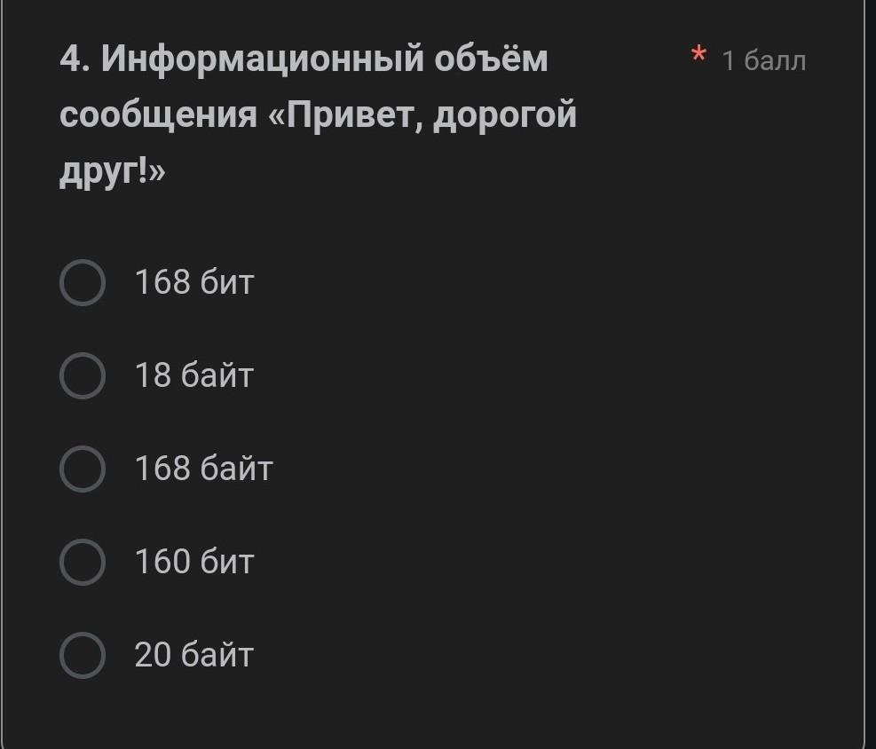The width and height of the screenshot is (876, 749).
Task: Tap the "160 бит" answer label text
Action: pos(194,562)
